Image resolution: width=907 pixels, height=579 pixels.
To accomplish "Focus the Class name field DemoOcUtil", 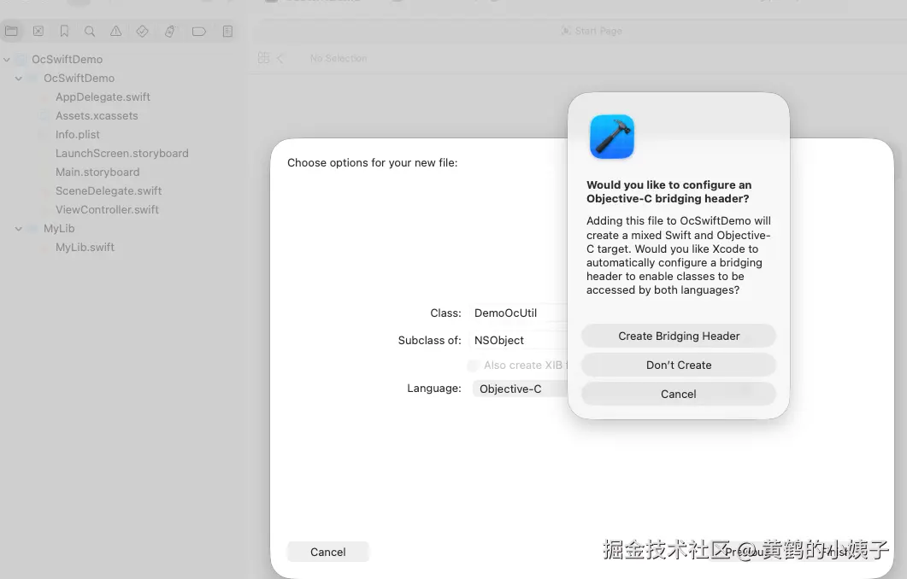I will click(x=520, y=313).
